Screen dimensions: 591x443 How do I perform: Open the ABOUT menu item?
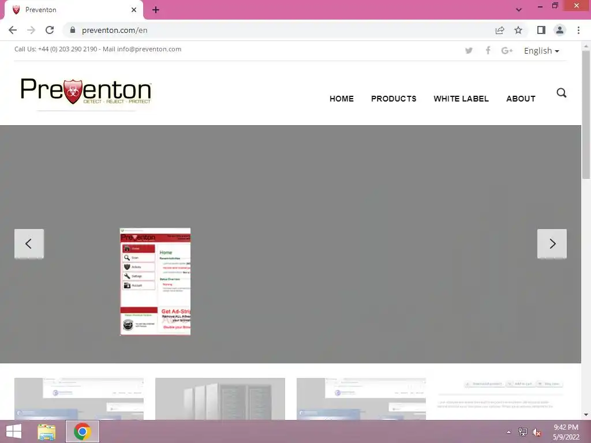pos(521,99)
